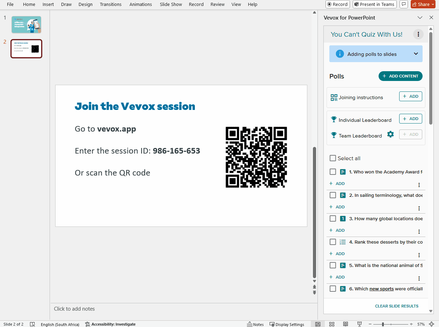Start Slide Show from status bar

[x=359, y=324]
